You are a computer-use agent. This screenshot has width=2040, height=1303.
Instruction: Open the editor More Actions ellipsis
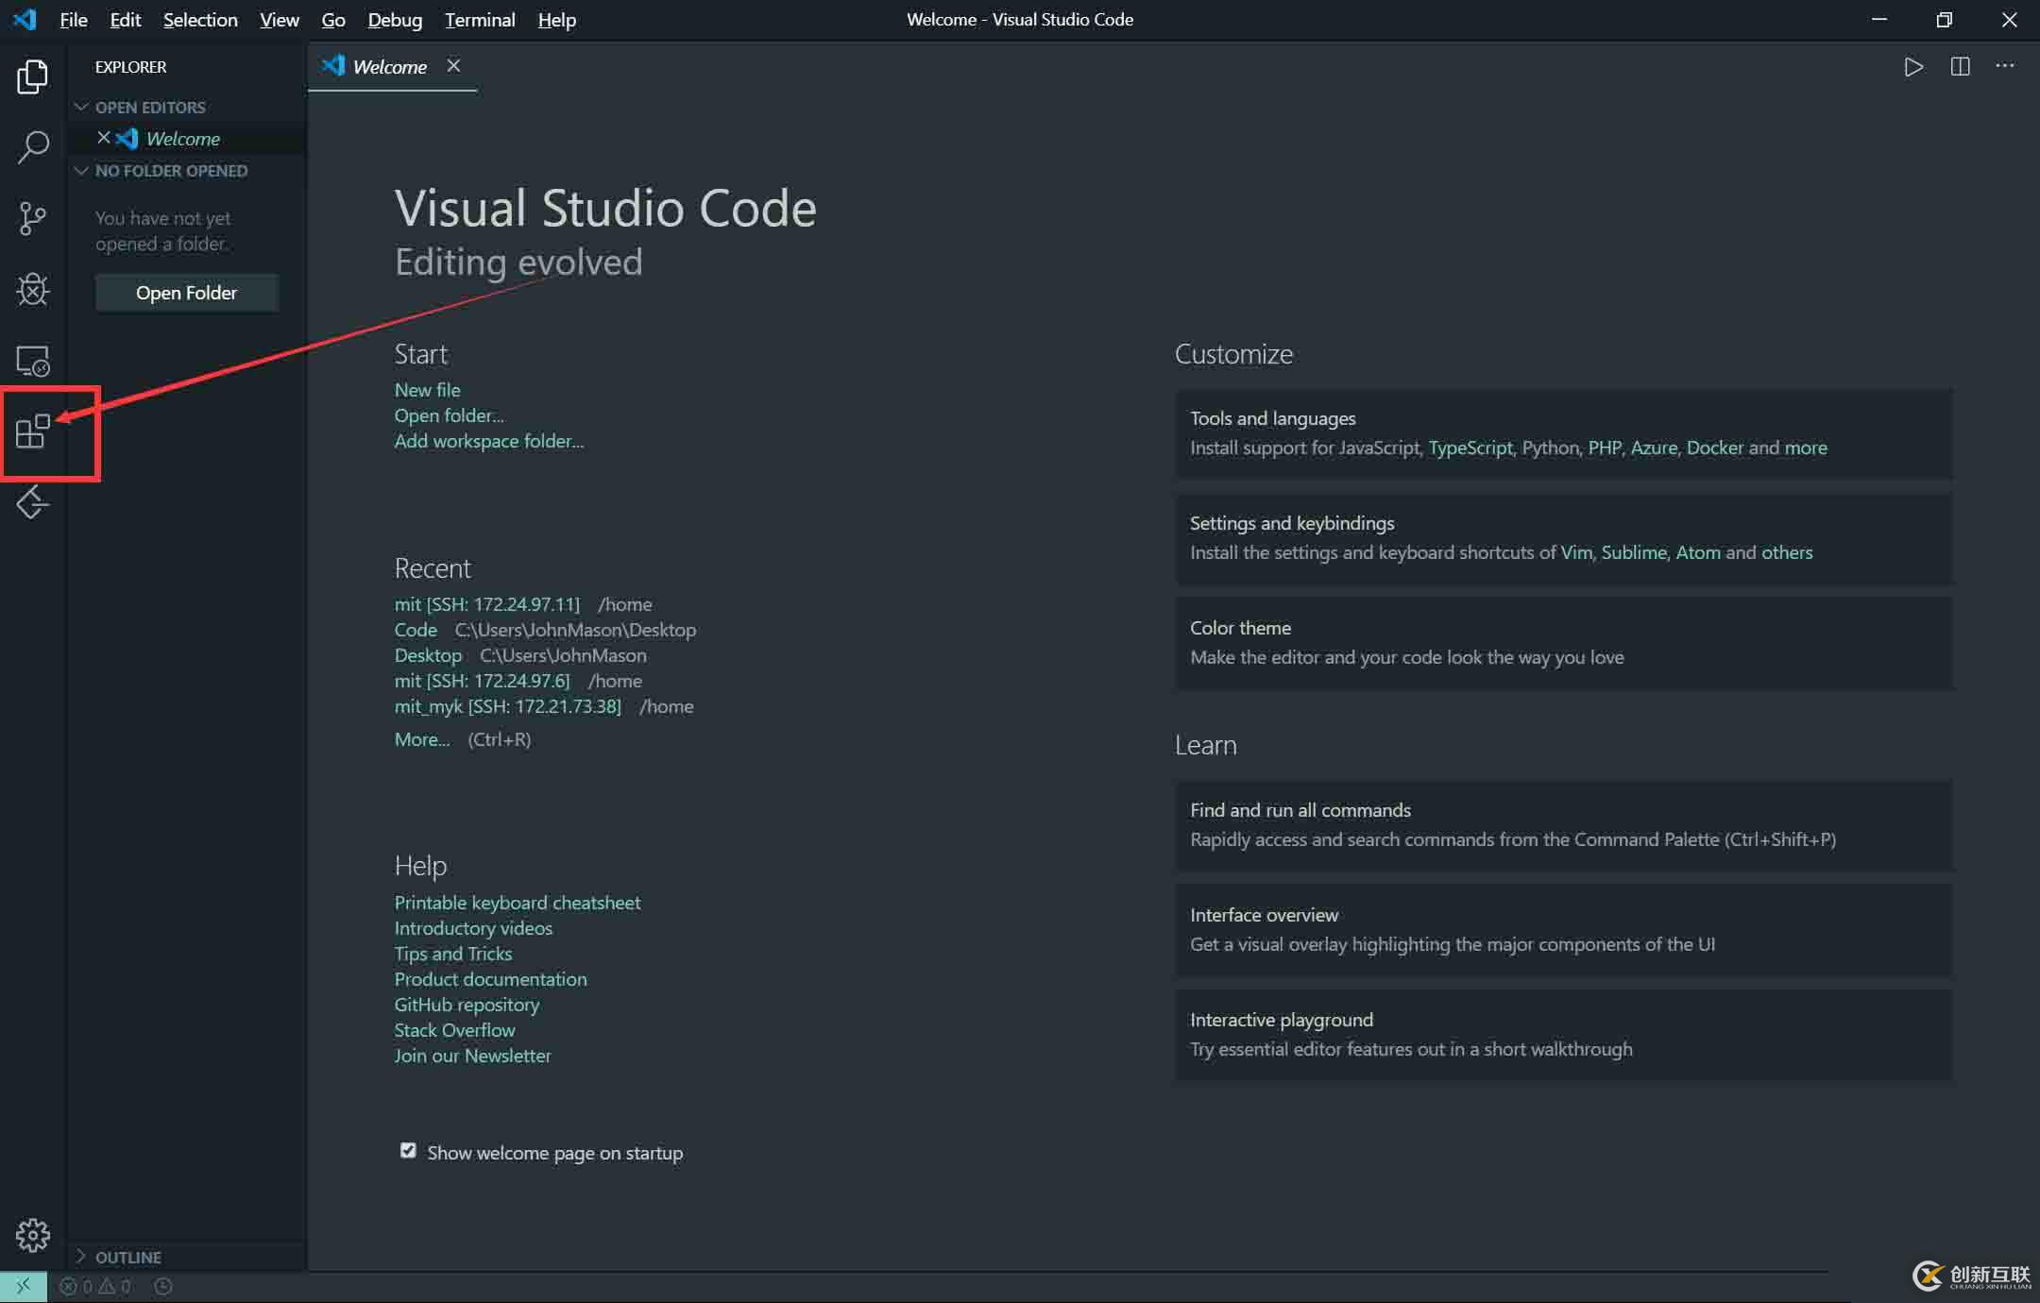click(x=2004, y=66)
